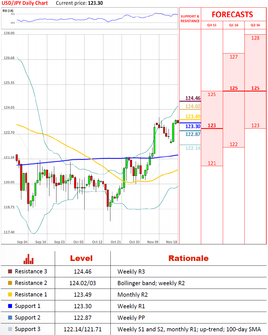268x335 pixels.
Task: Click the bold 123 value in Q4 15
Action: pos(212,125)
